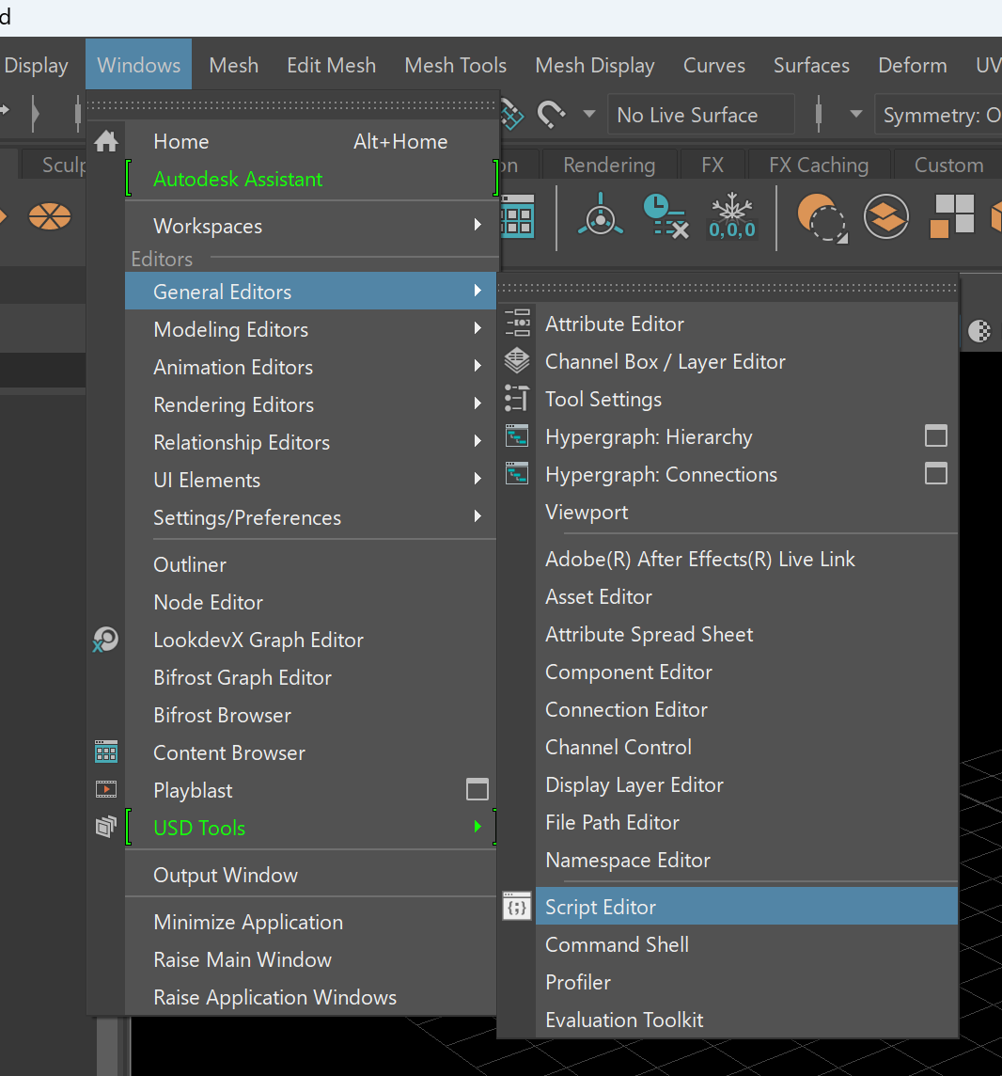This screenshot has height=1076, width=1002.
Task: Click the Home house icon
Action: pyautogui.click(x=106, y=141)
